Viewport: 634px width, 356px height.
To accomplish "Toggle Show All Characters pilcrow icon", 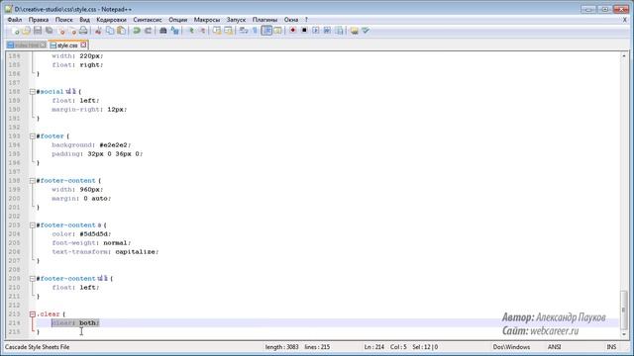I will coord(255,31).
